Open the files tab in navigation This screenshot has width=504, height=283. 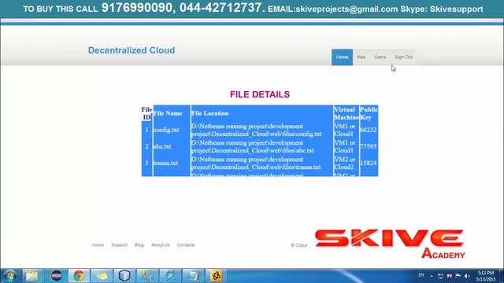pos(361,57)
